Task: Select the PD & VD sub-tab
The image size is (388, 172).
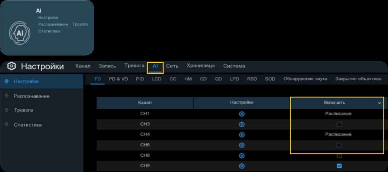Action: [x=118, y=79]
